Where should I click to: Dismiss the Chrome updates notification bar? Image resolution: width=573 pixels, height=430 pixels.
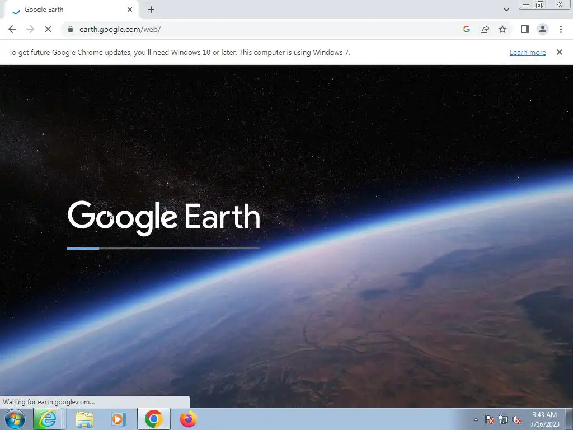click(560, 52)
